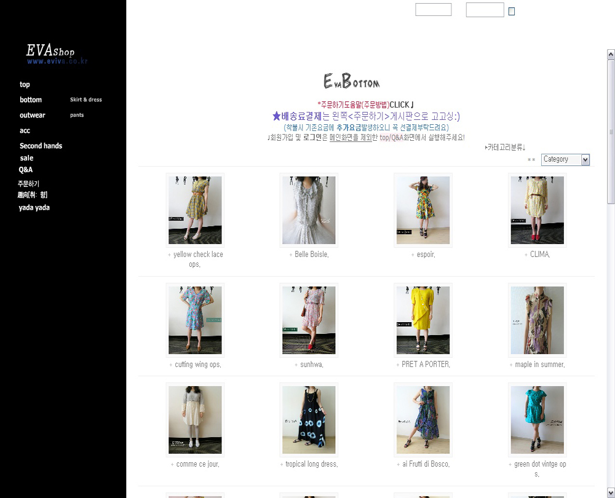
Task: Click the 주문하기 order link in the sidebar
Action: (x=28, y=184)
